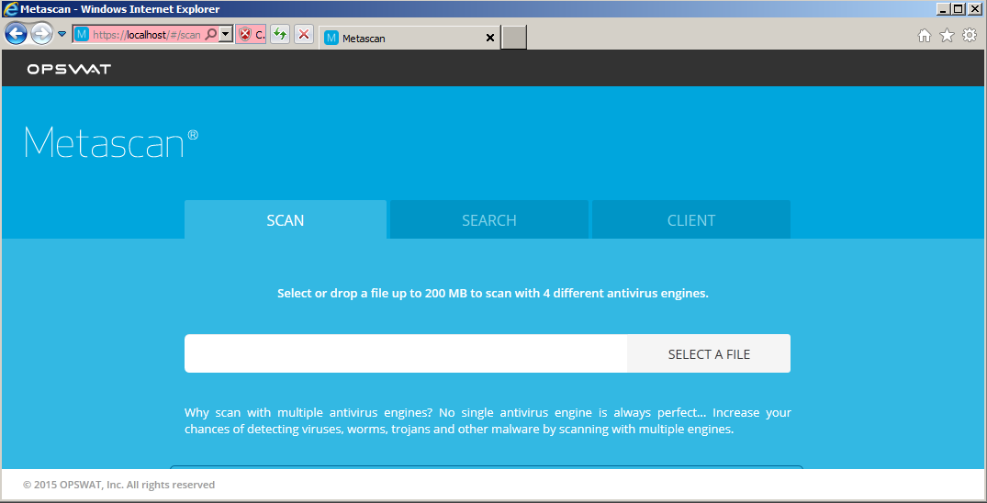Click the empty file path input box
The height and width of the screenshot is (503, 987).
pyautogui.click(x=406, y=353)
